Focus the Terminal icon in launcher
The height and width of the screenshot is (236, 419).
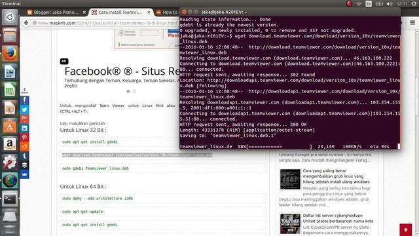[10, 199]
